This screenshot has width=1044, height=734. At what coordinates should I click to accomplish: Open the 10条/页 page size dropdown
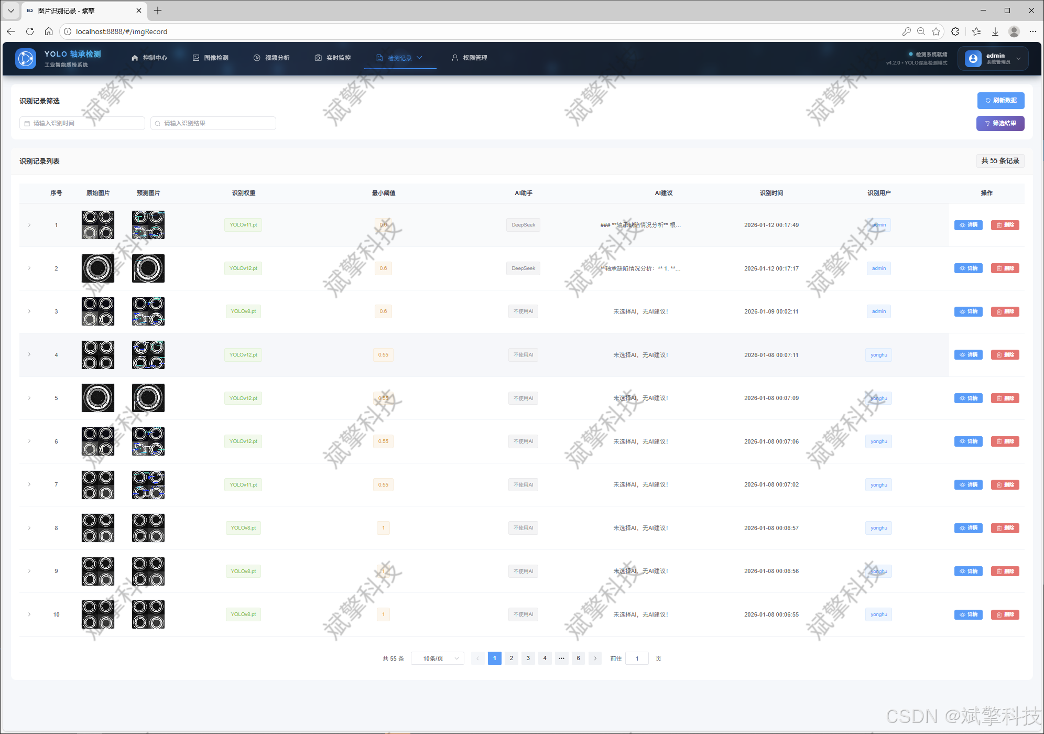(x=437, y=659)
